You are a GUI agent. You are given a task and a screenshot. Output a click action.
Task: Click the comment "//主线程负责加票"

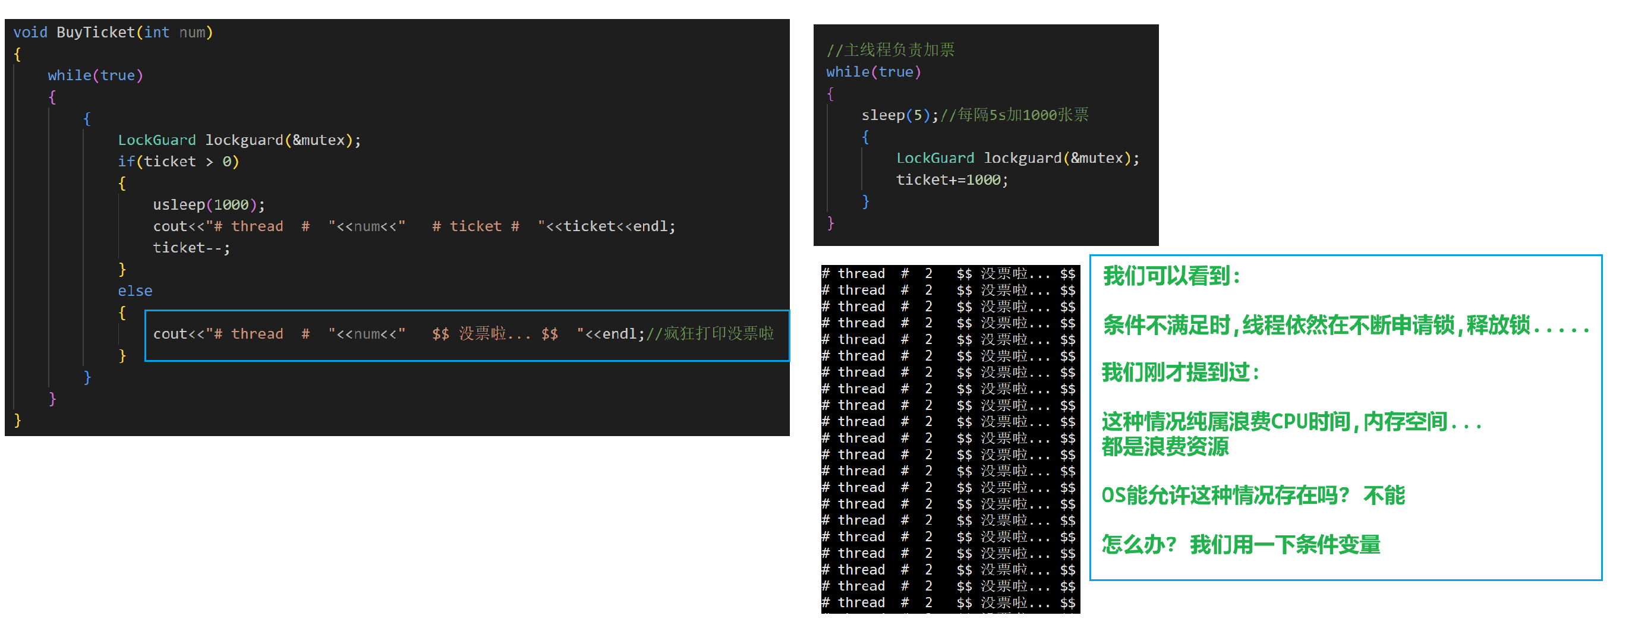coord(890,50)
